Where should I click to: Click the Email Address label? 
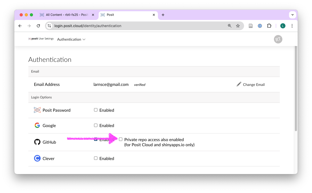[x=47, y=84]
